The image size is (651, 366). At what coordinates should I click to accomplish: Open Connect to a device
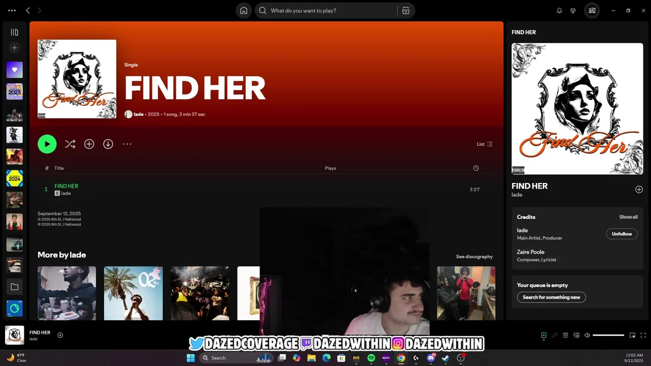576,335
